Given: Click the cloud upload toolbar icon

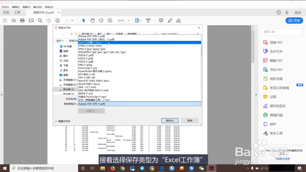Looking at the screenshot, I should [x=14, y=20].
